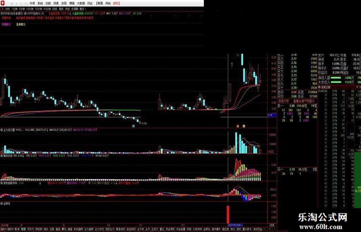Click the small square icon before 分时

(x=2, y=9)
